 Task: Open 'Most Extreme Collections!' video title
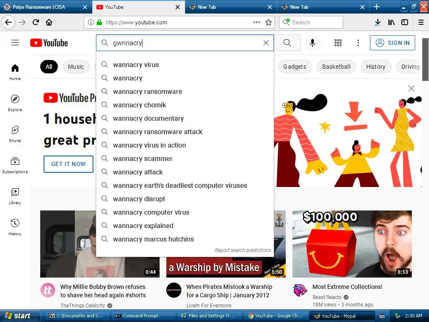click(347, 287)
